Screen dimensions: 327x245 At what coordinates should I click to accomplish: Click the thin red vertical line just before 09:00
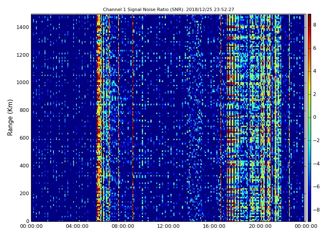click(x=132, y=118)
